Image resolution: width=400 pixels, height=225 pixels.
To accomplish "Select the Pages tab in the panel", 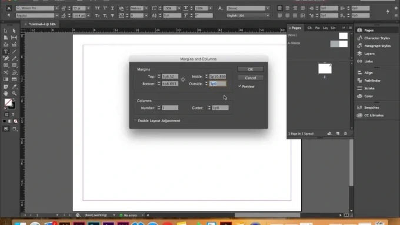I will coord(295,28).
